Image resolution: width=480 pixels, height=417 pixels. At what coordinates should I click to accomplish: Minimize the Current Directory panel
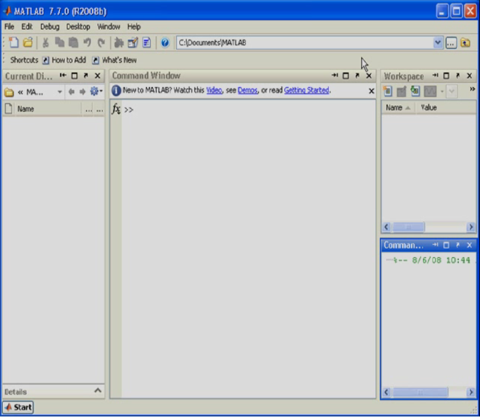pyautogui.click(x=63, y=75)
